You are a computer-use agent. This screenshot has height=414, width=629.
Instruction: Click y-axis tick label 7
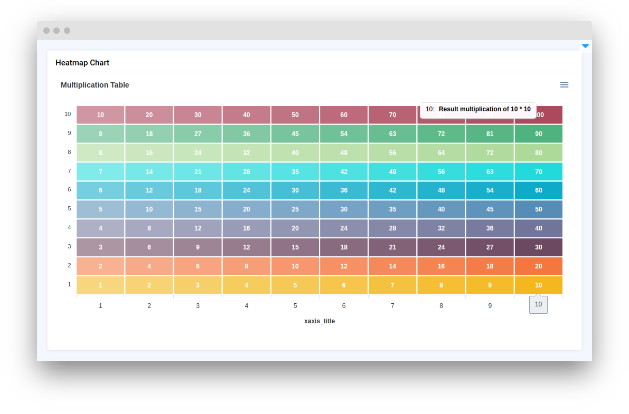[x=69, y=171]
